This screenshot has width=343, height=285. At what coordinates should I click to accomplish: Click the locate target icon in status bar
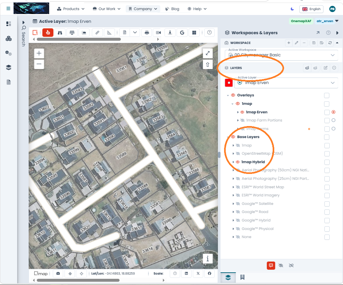pyautogui.click(x=70, y=273)
